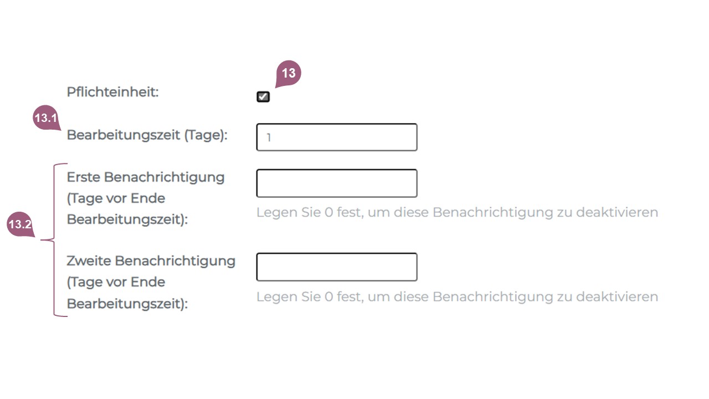Click the "Bearbeitungszeit (Tage):" label
Image resolution: width=709 pixels, height=399 pixels.
[x=147, y=135]
